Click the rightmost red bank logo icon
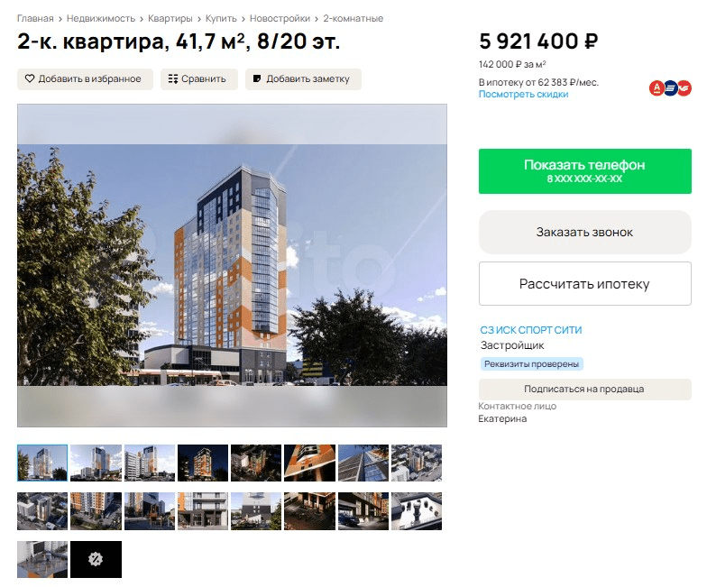Viewport: 707px width, 587px height. coord(684,88)
